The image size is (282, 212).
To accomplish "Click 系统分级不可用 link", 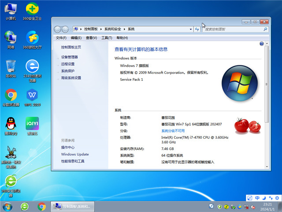I will pyautogui.click(x=173, y=131).
